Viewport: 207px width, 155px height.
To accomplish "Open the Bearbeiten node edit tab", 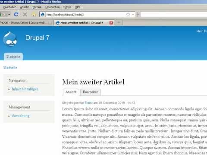I will tap(91, 92).
